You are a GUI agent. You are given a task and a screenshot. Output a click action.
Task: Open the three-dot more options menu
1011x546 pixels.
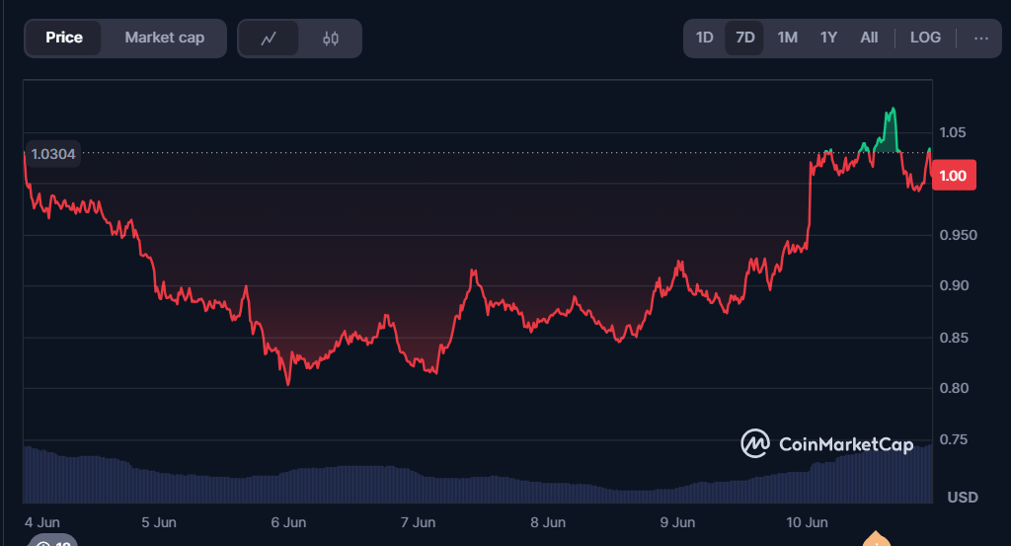coord(980,38)
